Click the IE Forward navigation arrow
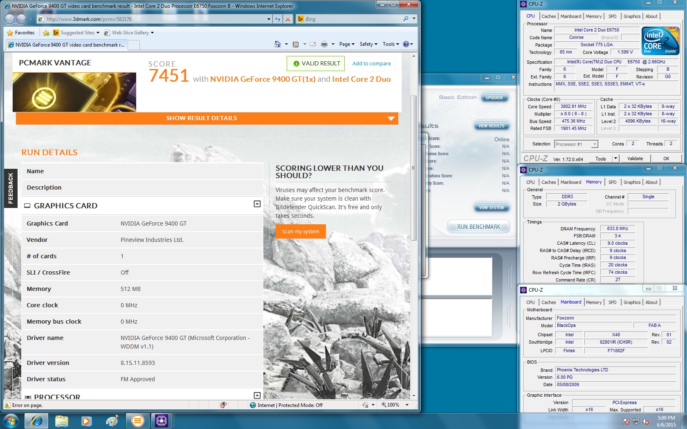687x429 pixels. (x=21, y=19)
